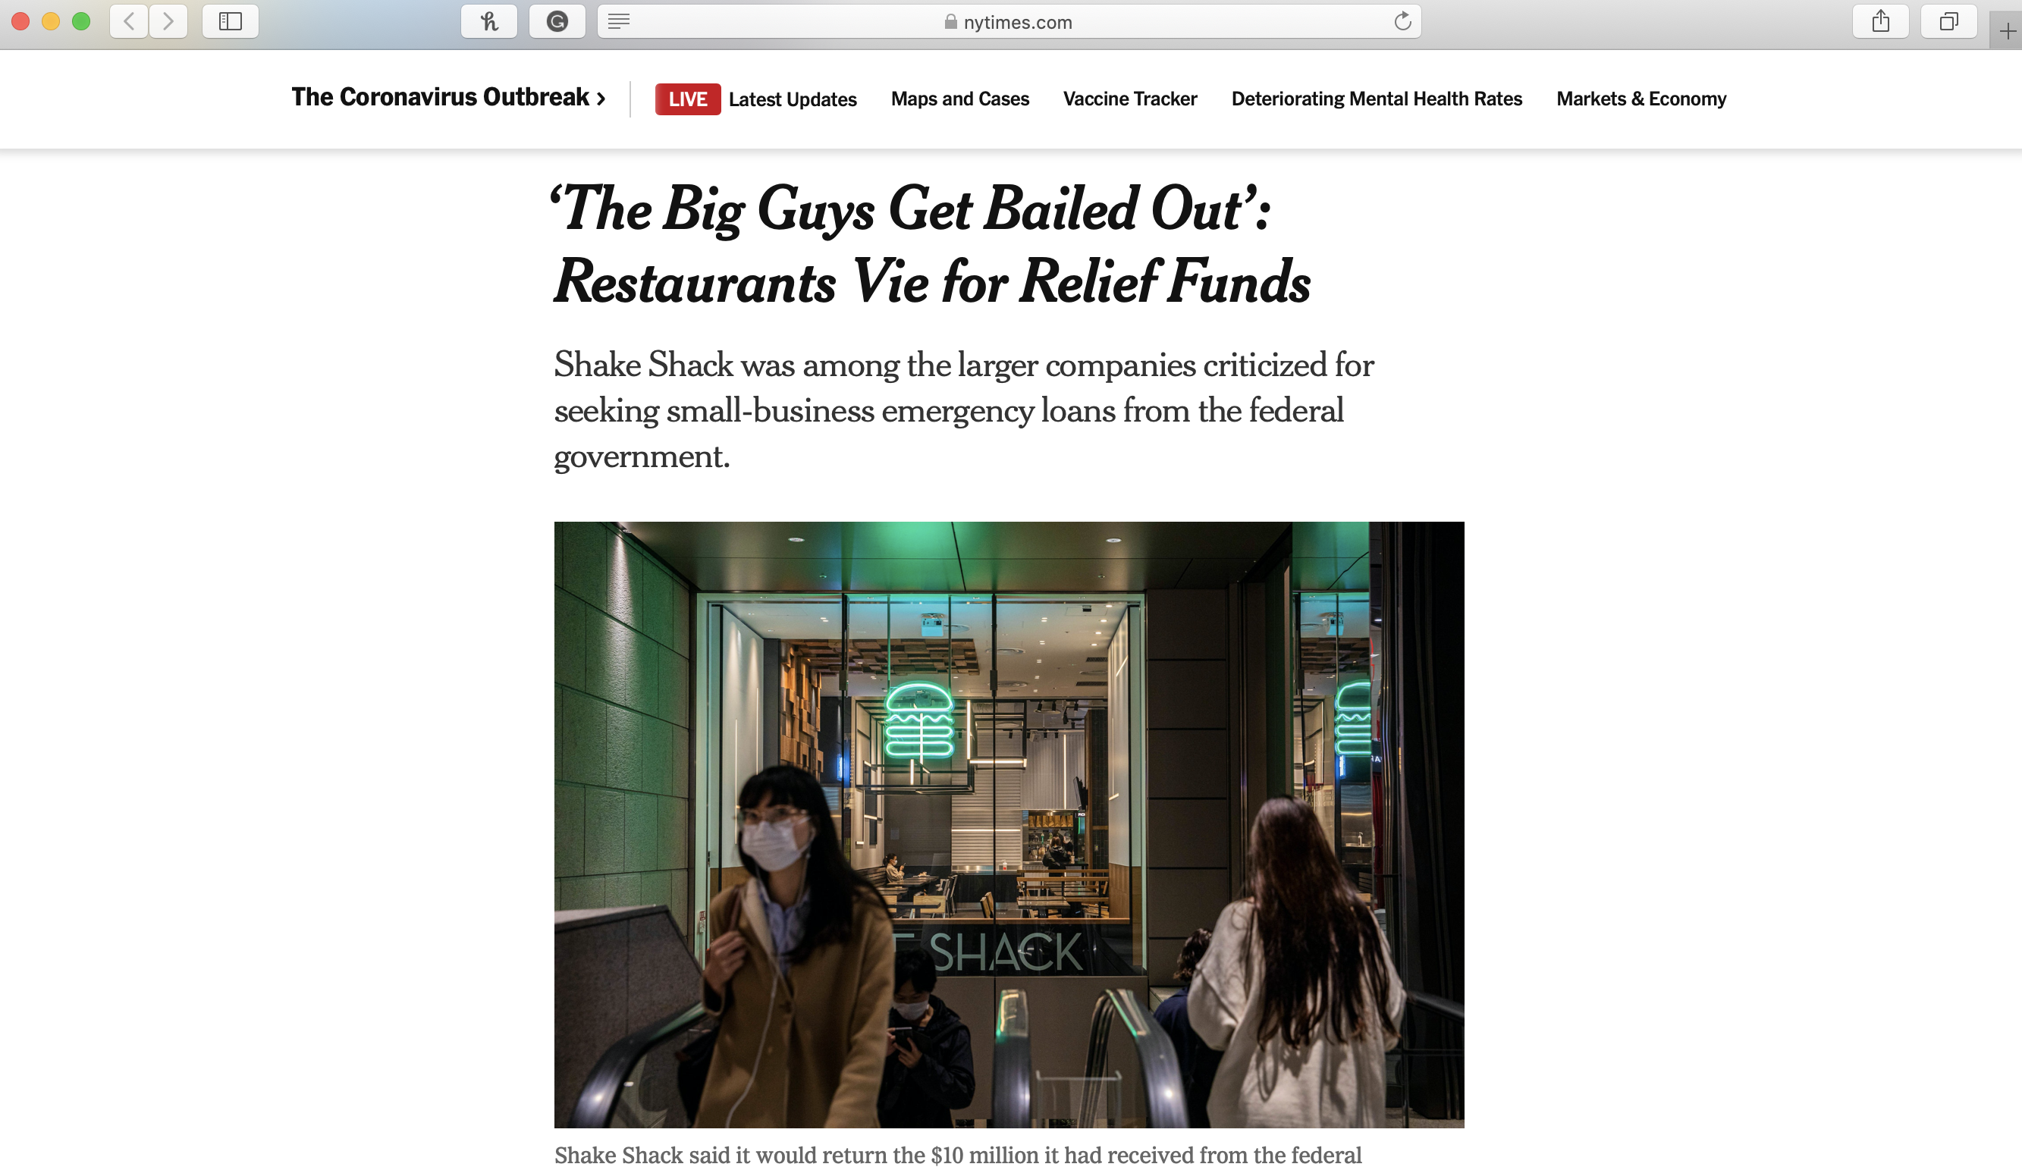Open Markets & Economy section
Image resolution: width=2022 pixels, height=1167 pixels.
1641,99
